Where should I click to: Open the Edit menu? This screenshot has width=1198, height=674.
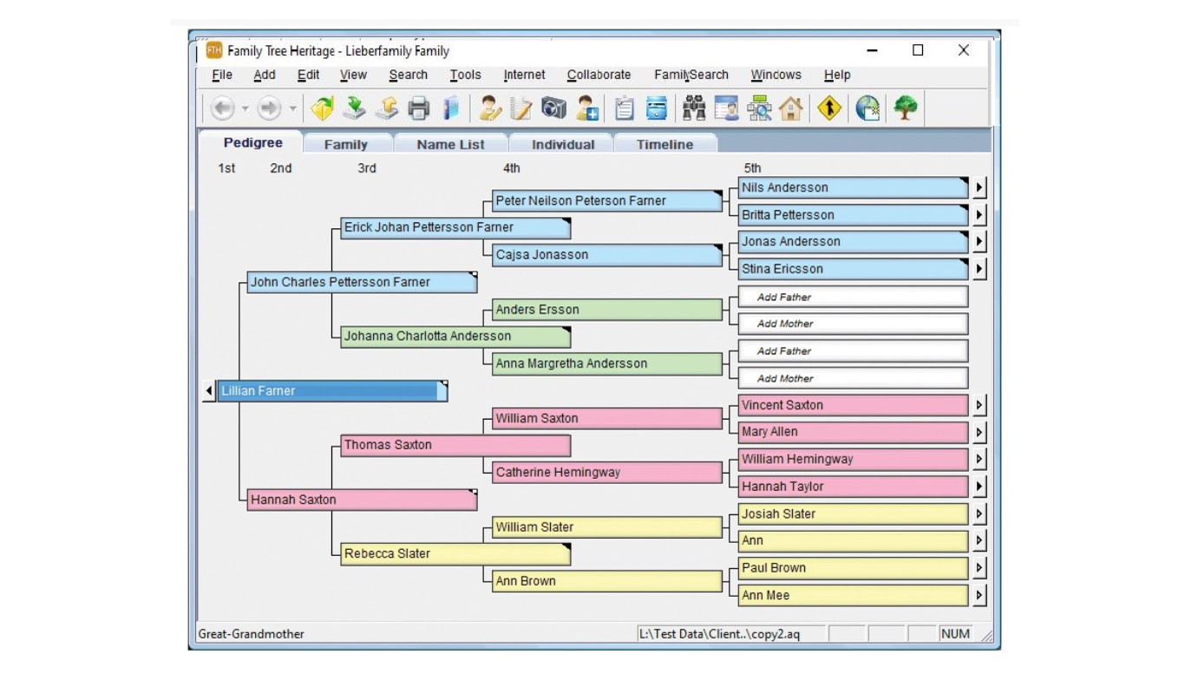point(308,75)
